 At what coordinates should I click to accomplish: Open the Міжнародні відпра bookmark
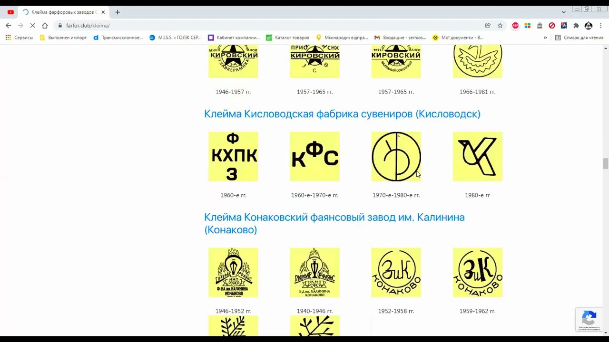click(342, 38)
